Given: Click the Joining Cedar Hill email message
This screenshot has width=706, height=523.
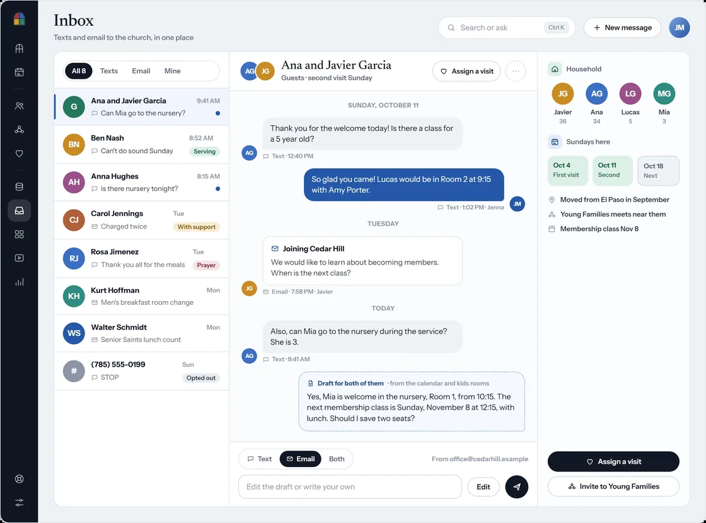Looking at the screenshot, I should click(x=362, y=261).
